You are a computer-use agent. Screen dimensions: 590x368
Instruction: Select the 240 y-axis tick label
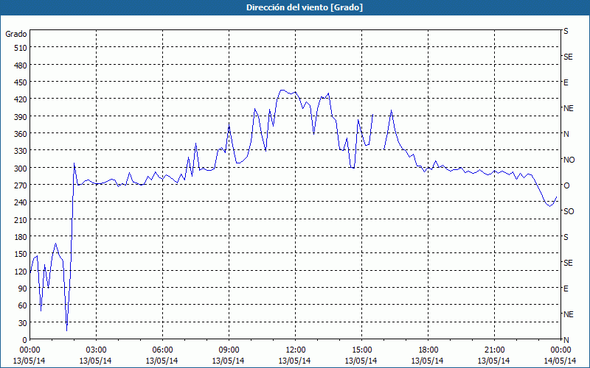click(x=21, y=203)
